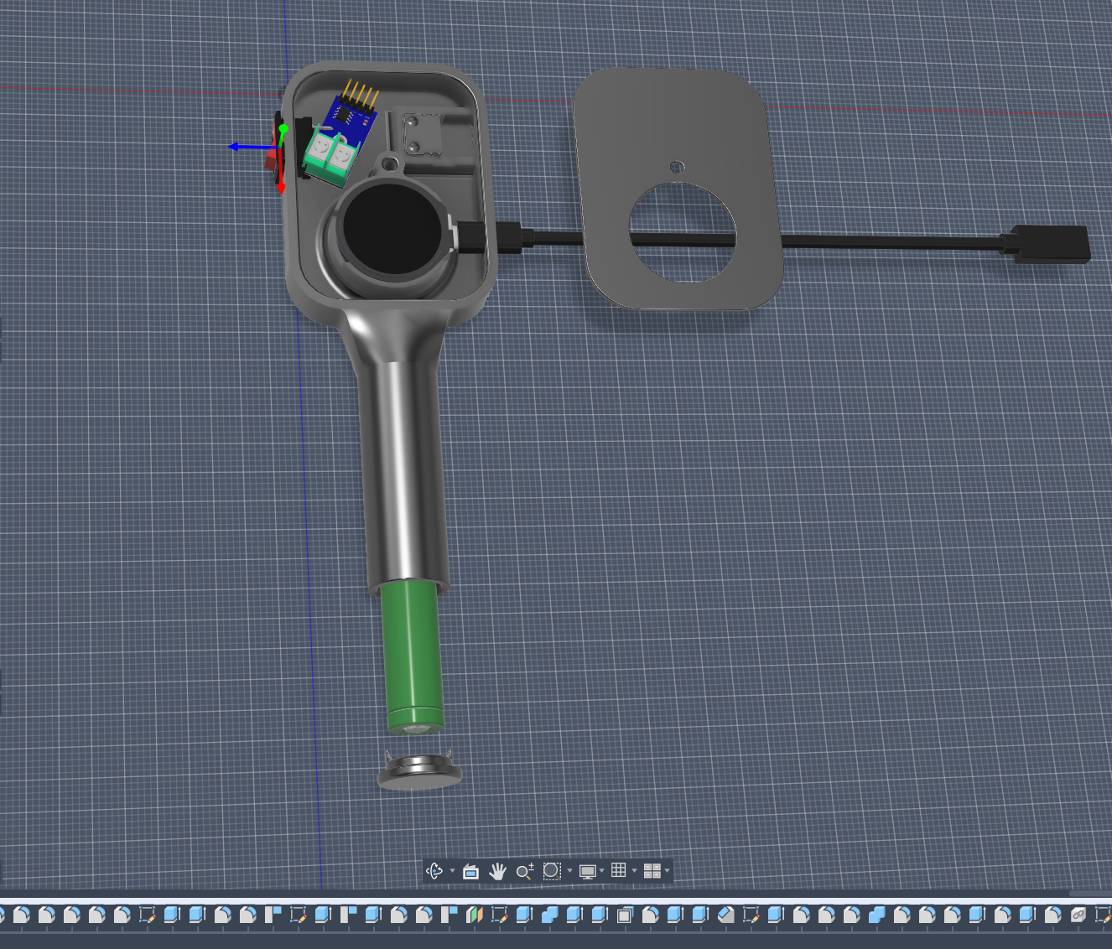Click the Look At view icon
The height and width of the screenshot is (949, 1112).
click(x=470, y=872)
